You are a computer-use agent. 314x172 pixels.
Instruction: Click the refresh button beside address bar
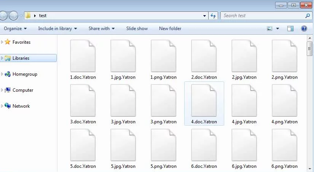click(x=213, y=16)
